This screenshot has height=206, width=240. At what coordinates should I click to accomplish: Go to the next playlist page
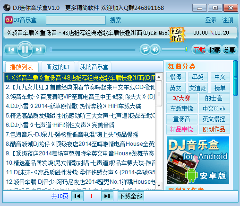tap(107, 196)
